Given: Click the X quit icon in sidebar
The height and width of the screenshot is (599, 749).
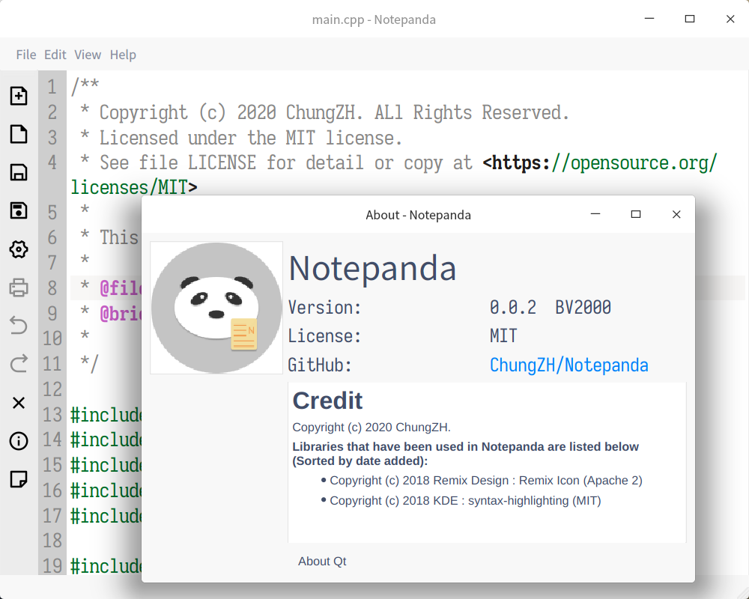Looking at the screenshot, I should 19,403.
